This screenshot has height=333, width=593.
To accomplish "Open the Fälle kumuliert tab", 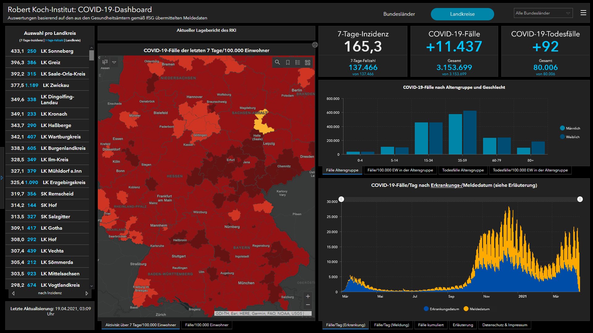I will pyautogui.click(x=431, y=325).
